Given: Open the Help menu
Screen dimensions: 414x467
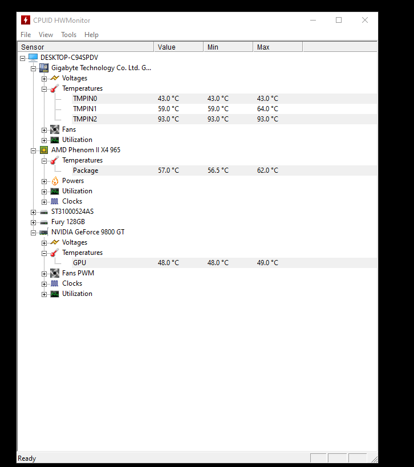Looking at the screenshot, I should 91,35.
